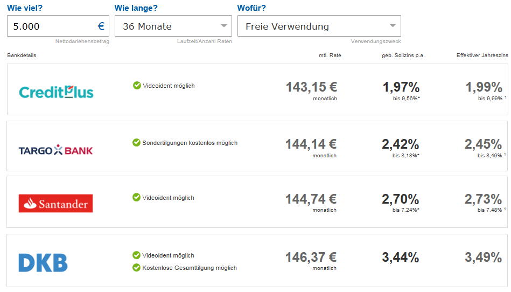Click the Wie lange? label
Viewport: 511px width, 292px height.
[136, 8]
